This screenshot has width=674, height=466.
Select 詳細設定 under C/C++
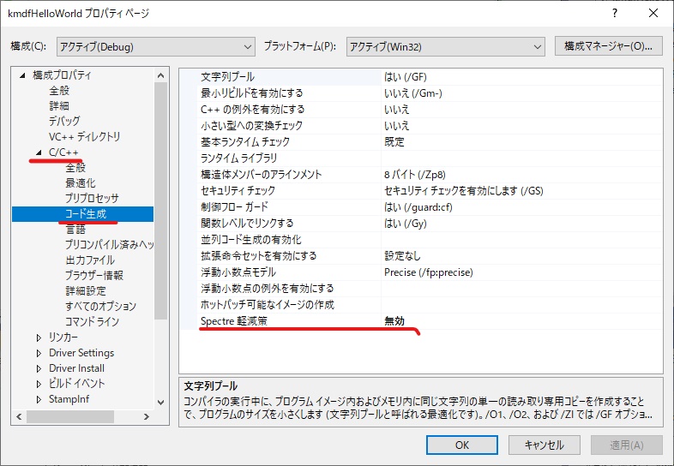pyautogui.click(x=86, y=290)
